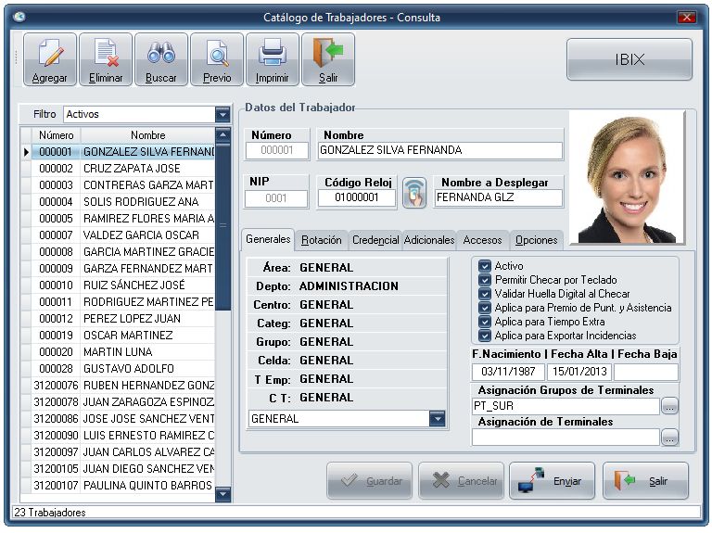Screen dimensions: 712x533
Task: Switch to the Accesos tab
Action: click(483, 240)
